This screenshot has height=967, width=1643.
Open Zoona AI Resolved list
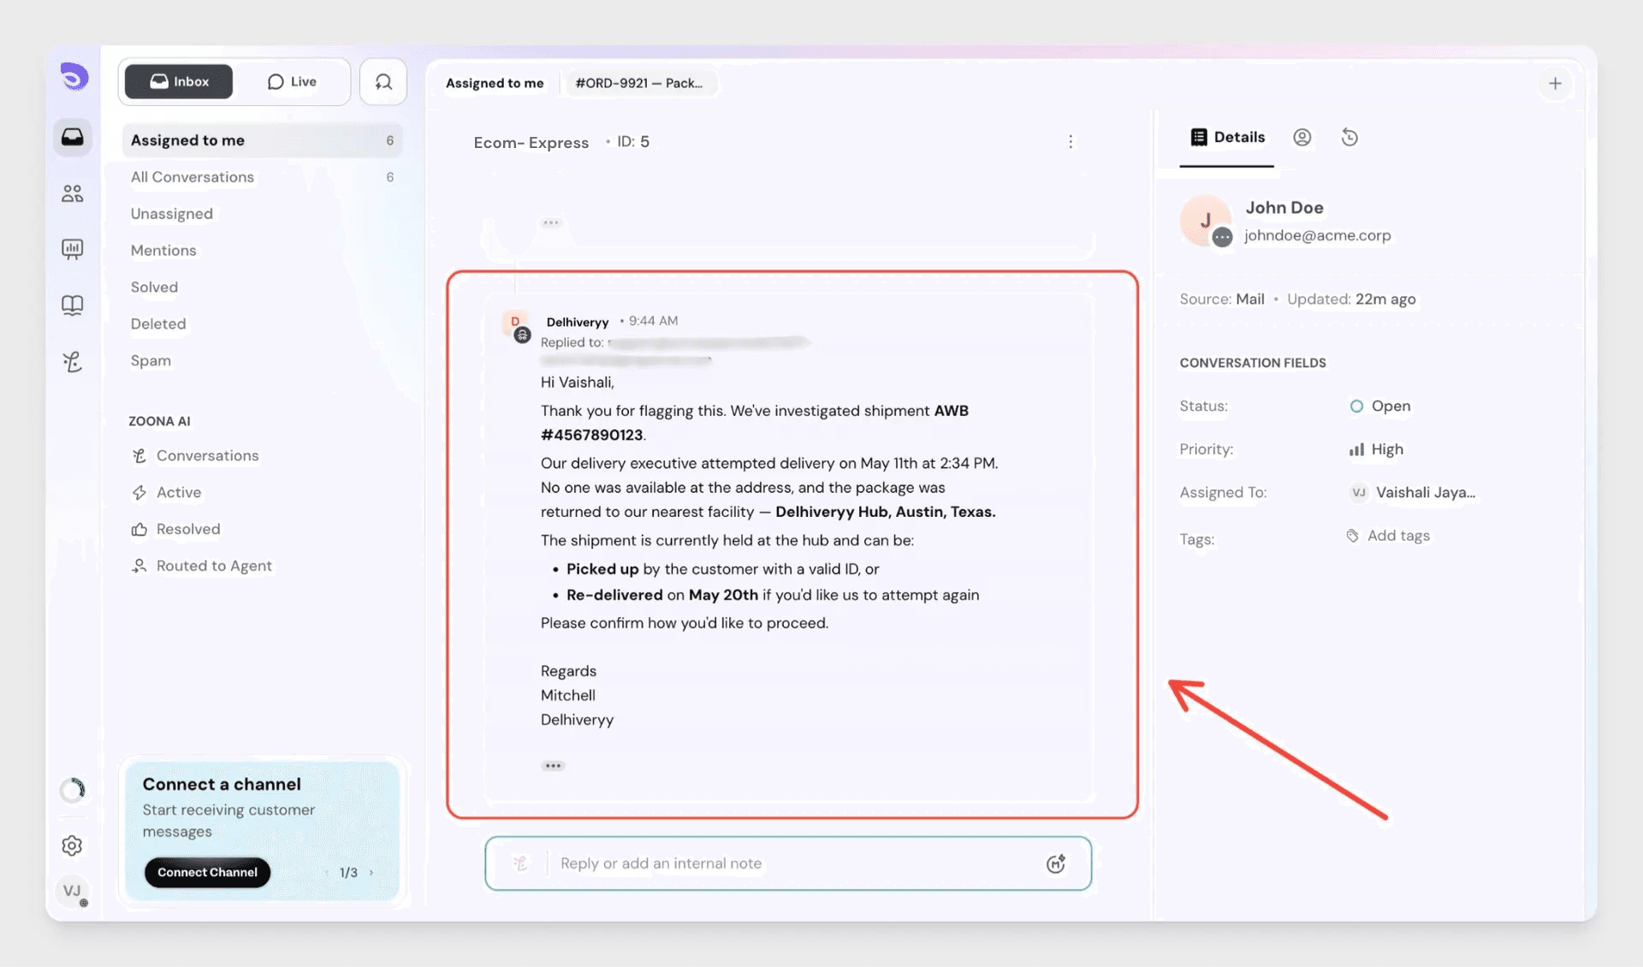(176, 530)
